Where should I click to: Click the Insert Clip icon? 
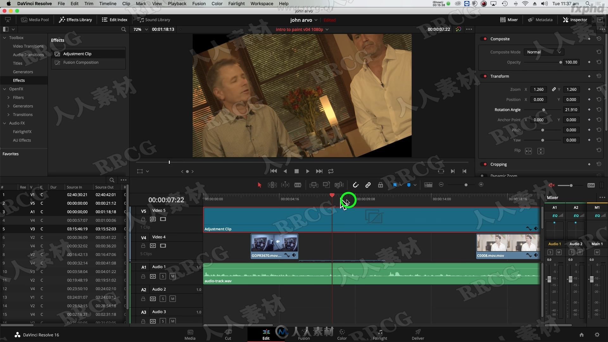point(314,185)
